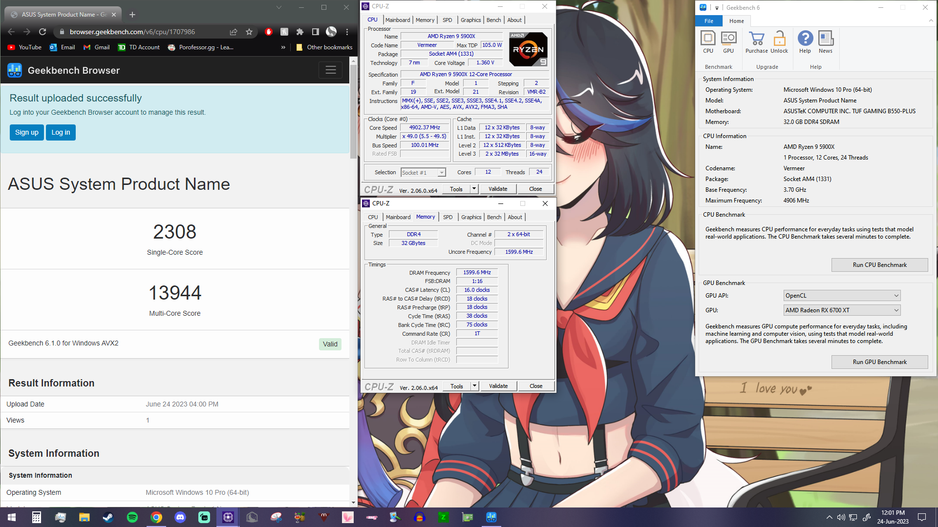This screenshot has width=938, height=527.
Task: Collapse the Geekbench 6 ribbon
Action: pyautogui.click(x=931, y=20)
